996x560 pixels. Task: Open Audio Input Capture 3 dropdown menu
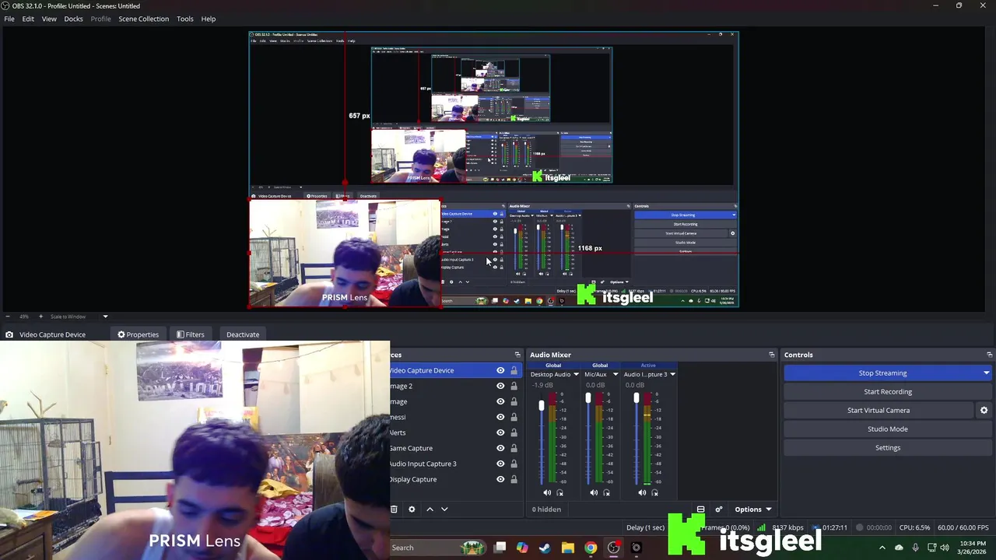(x=672, y=374)
